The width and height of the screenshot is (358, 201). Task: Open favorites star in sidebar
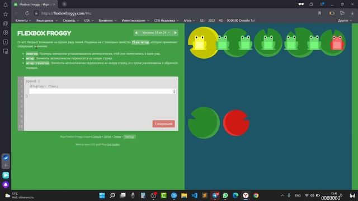click(6, 14)
